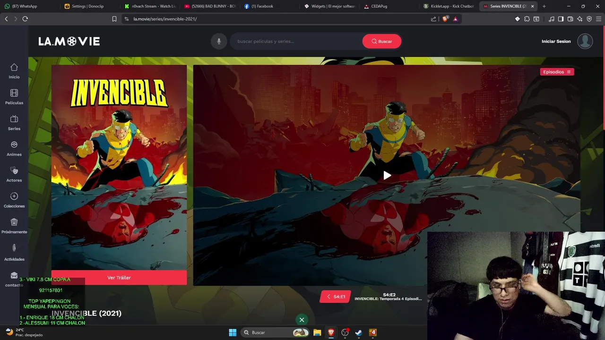Go back in browser history
This screenshot has width=605, height=340.
click(x=6, y=19)
